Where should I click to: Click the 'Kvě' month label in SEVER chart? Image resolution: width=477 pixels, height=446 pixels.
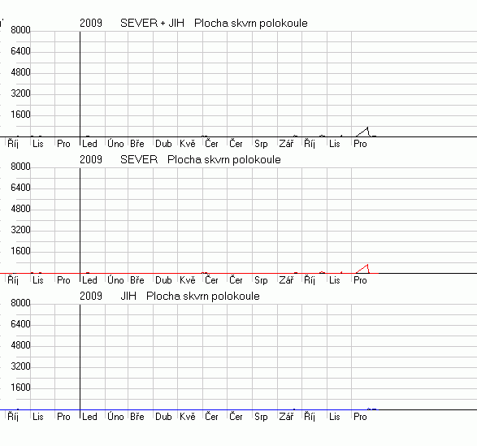188,280
